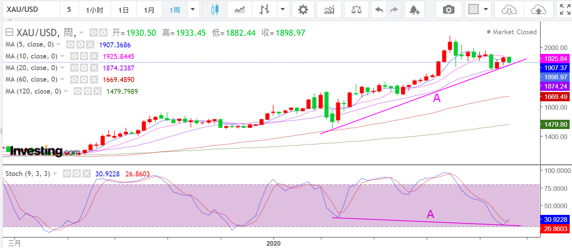Image resolution: width=572 pixels, height=248 pixels.
Task: Remove the Stoch (9, 3, 3) indicator
Action: [86, 174]
